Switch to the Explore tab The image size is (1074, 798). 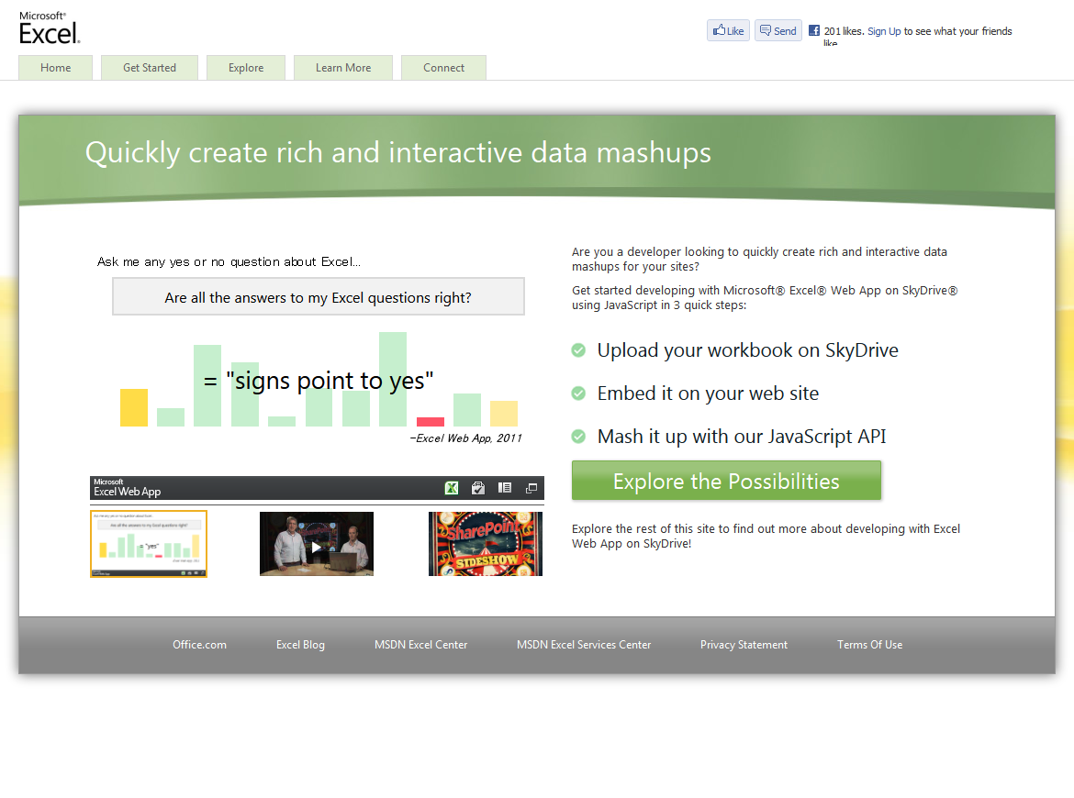246,68
